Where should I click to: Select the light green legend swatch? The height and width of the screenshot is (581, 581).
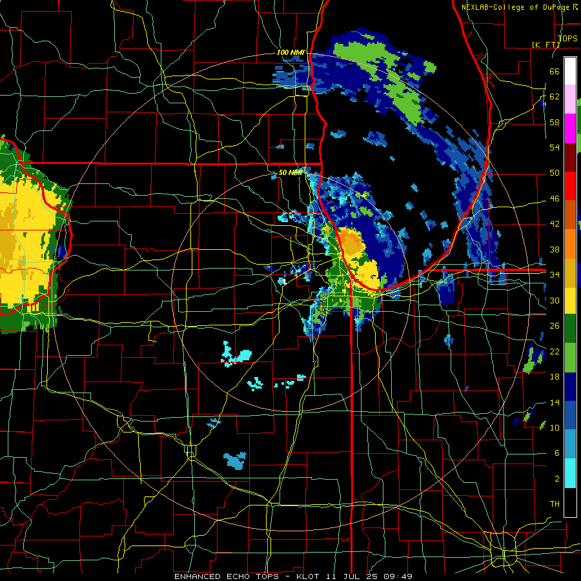[x=570, y=358]
